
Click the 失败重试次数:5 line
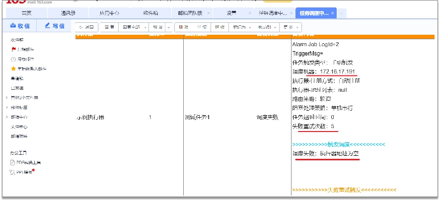coord(313,127)
